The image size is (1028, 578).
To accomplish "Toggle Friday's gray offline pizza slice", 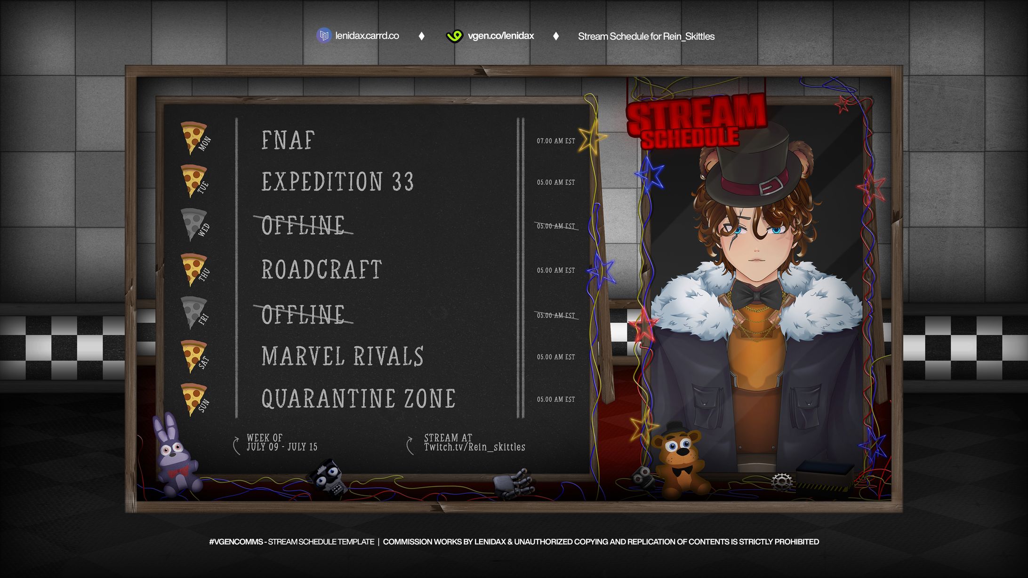I will point(193,312).
